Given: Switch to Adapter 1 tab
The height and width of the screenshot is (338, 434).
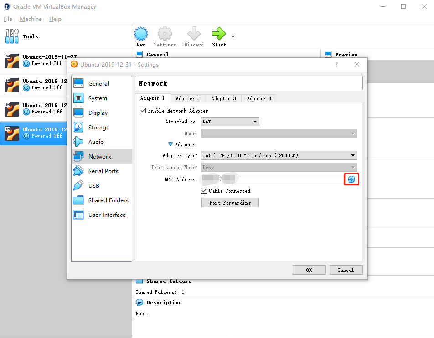Looking at the screenshot, I should [153, 98].
